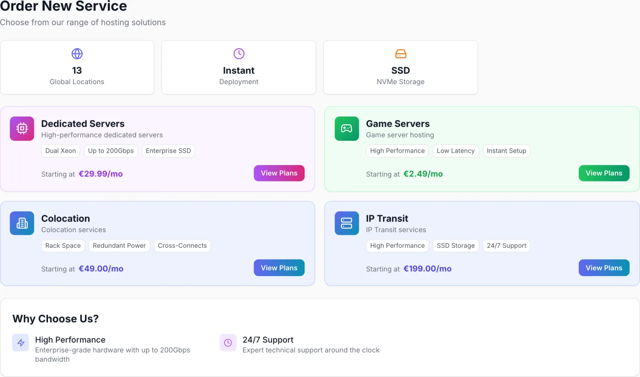
Task: Click the Game Servers High Performance tag
Action: click(x=397, y=151)
